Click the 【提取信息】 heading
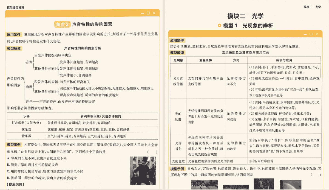The image size is (329, 190). point(15,185)
